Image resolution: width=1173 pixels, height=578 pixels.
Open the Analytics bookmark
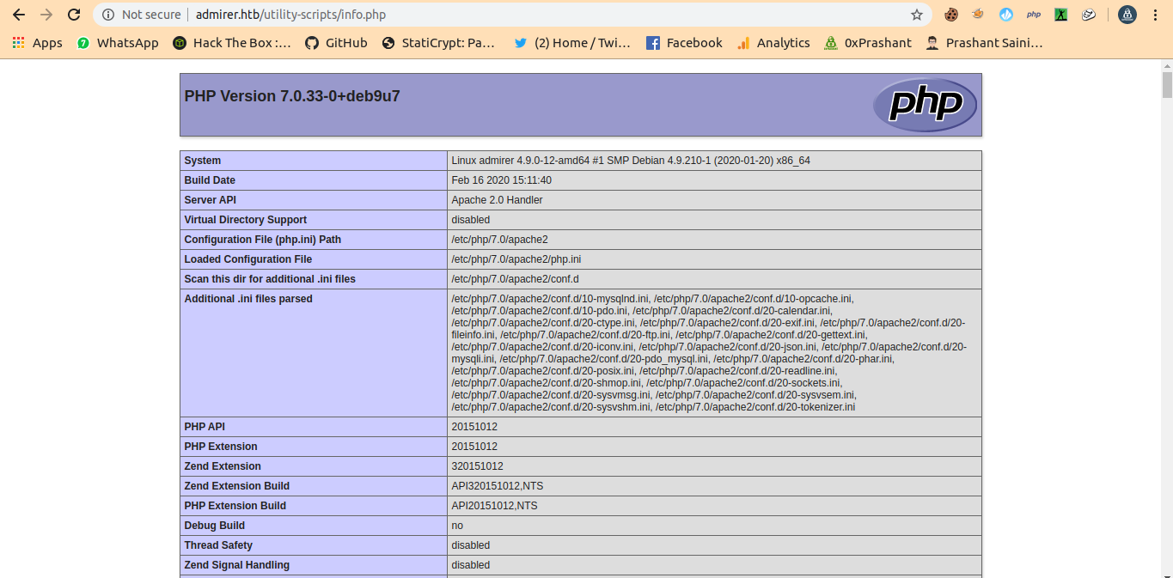pyautogui.click(x=773, y=43)
